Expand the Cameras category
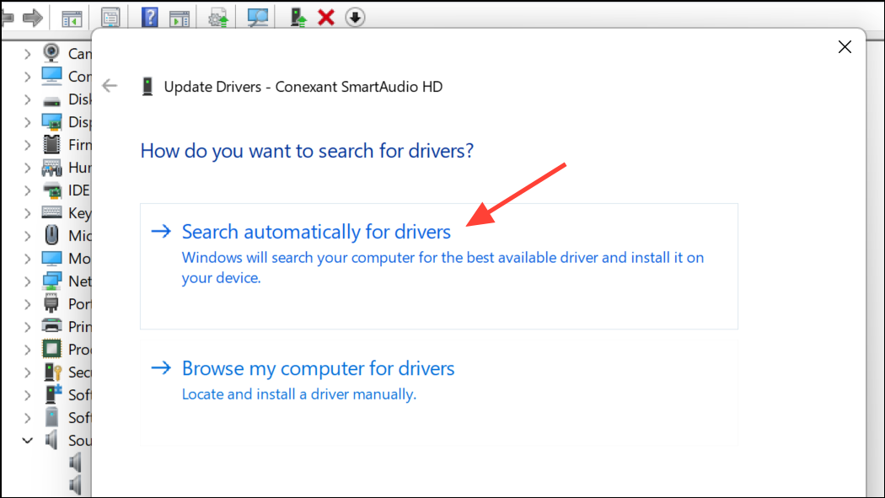Image resolution: width=885 pixels, height=498 pixels. [27, 54]
